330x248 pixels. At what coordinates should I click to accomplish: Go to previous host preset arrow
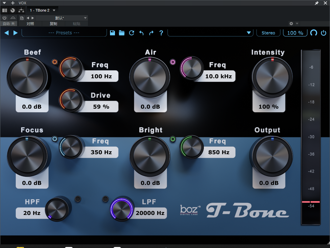click(28, 18)
